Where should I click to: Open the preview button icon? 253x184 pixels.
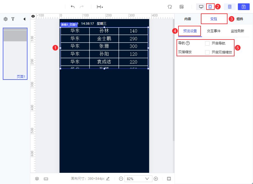pos(229,7)
